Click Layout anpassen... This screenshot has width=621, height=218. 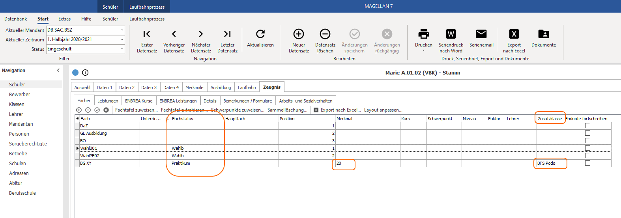coord(383,110)
